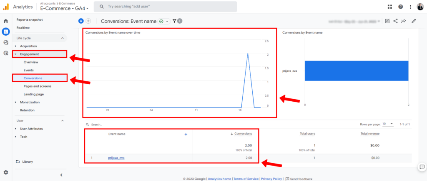Open Admin settings gear icon
This screenshot has width=427, height=181.
(6, 172)
